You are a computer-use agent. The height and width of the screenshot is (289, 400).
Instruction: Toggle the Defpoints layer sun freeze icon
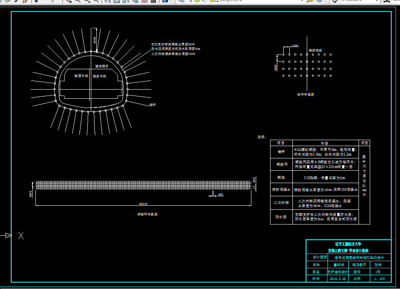[x=197, y=1]
